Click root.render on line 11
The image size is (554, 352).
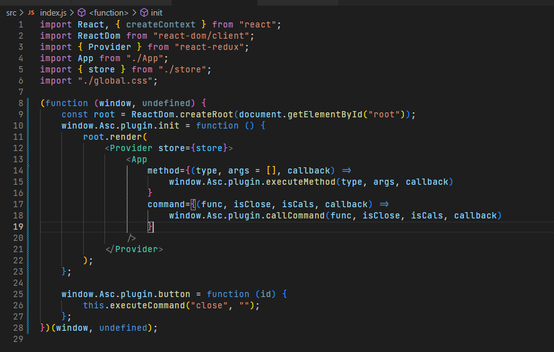coord(113,137)
